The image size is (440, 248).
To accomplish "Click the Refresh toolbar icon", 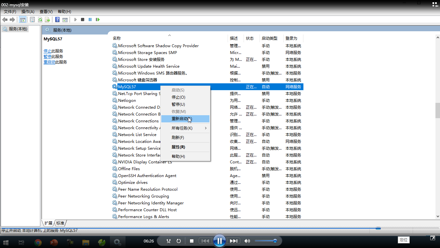I will tap(40, 20).
